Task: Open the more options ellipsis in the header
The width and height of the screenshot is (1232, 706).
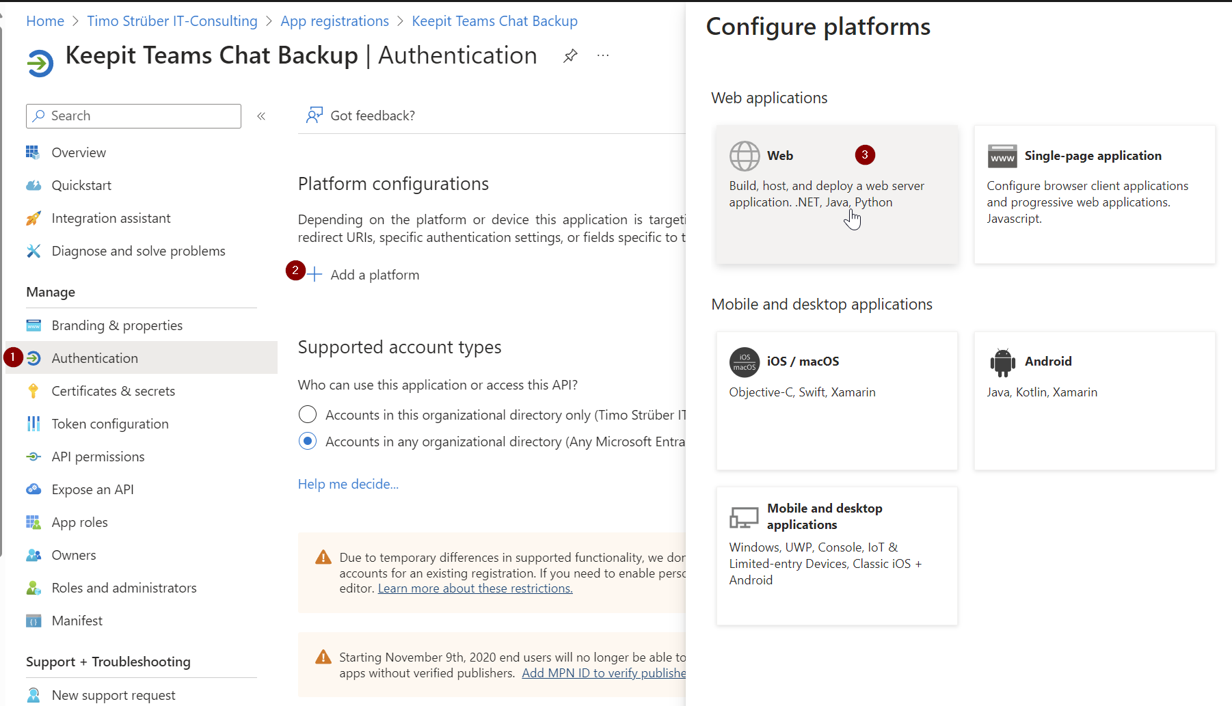Action: pyautogui.click(x=602, y=56)
